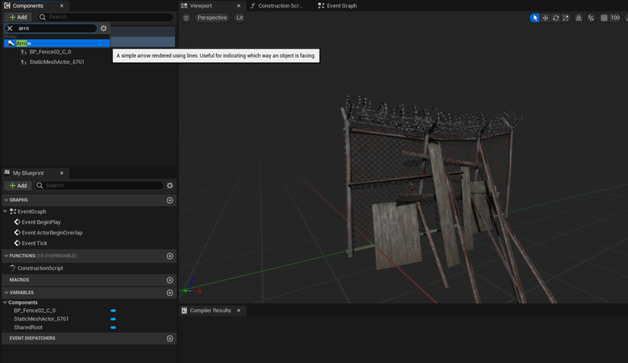This screenshot has width=628, height=363.
Task: Open the Perspective view dropdown
Action: pos(212,18)
